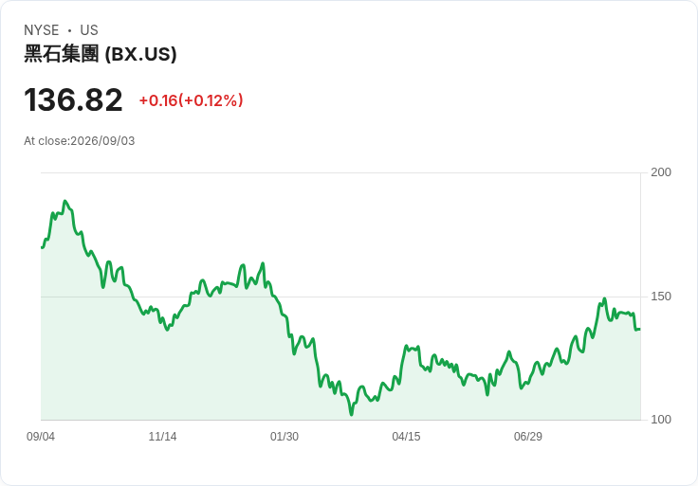Click the NYSE exchange label

pos(42,30)
